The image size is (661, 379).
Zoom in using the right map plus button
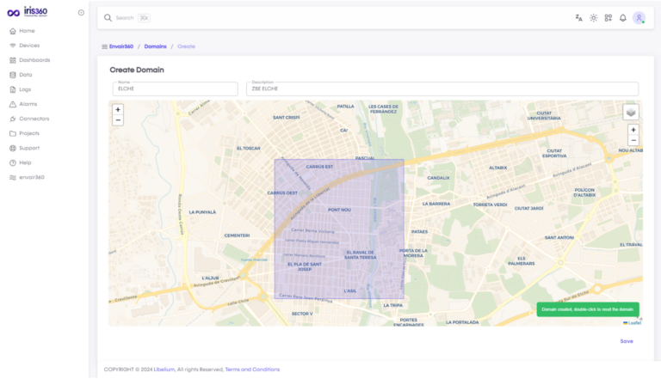tap(633, 130)
